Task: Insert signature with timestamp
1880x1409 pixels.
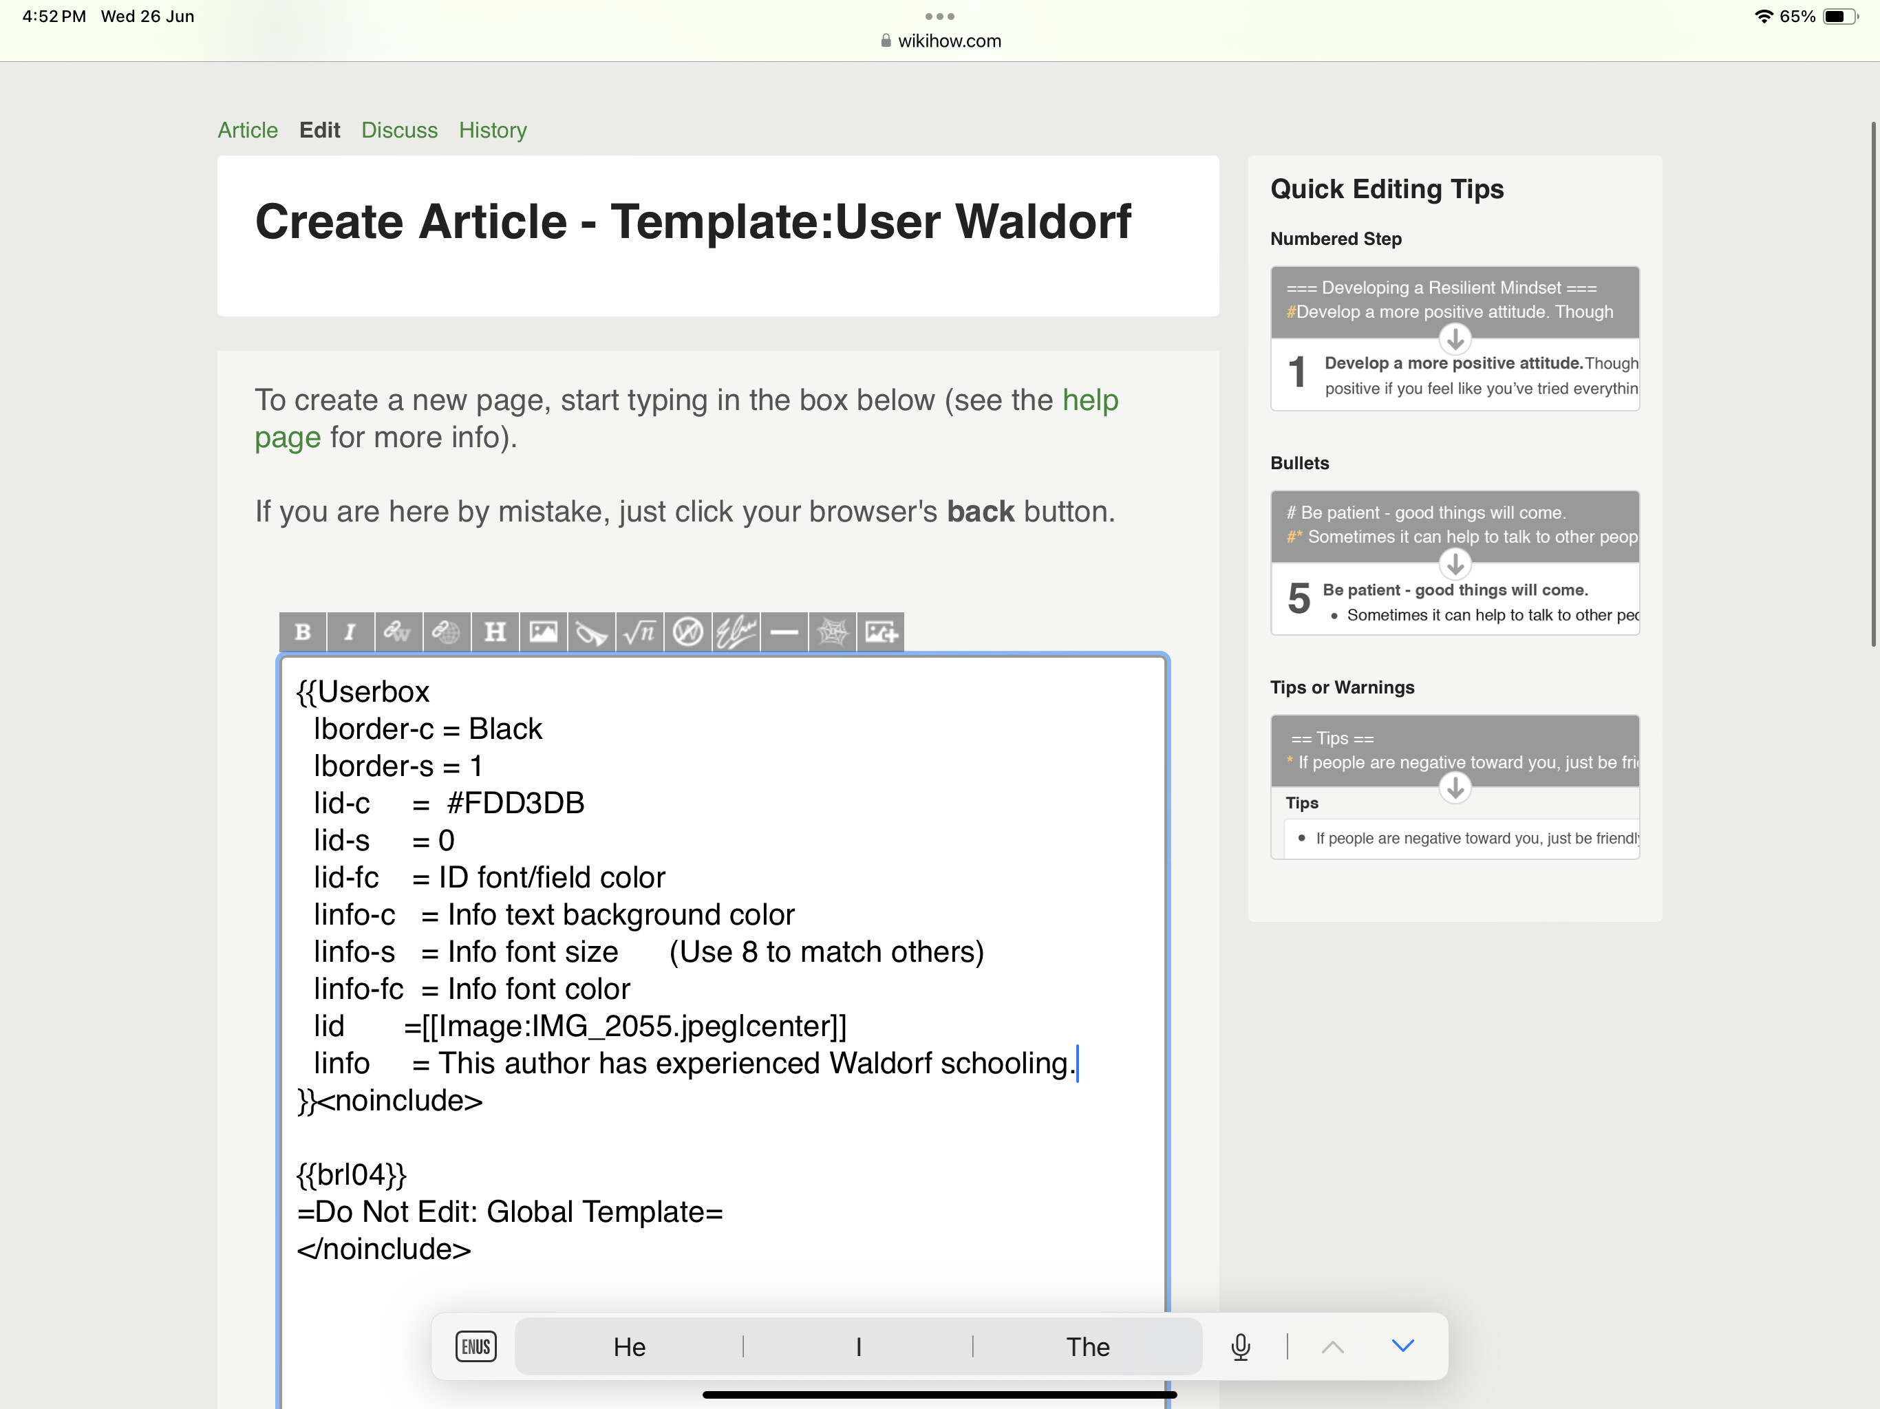Action: pos(736,632)
